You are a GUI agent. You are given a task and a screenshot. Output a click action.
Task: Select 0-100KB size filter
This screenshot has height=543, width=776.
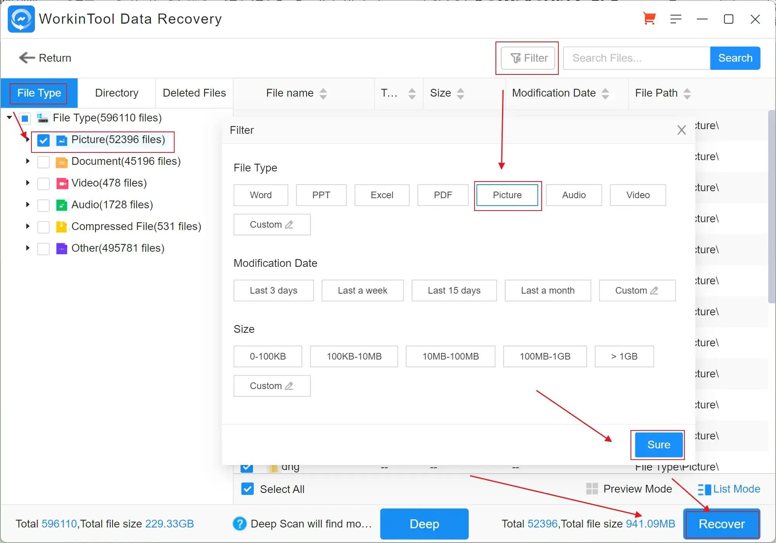click(268, 356)
